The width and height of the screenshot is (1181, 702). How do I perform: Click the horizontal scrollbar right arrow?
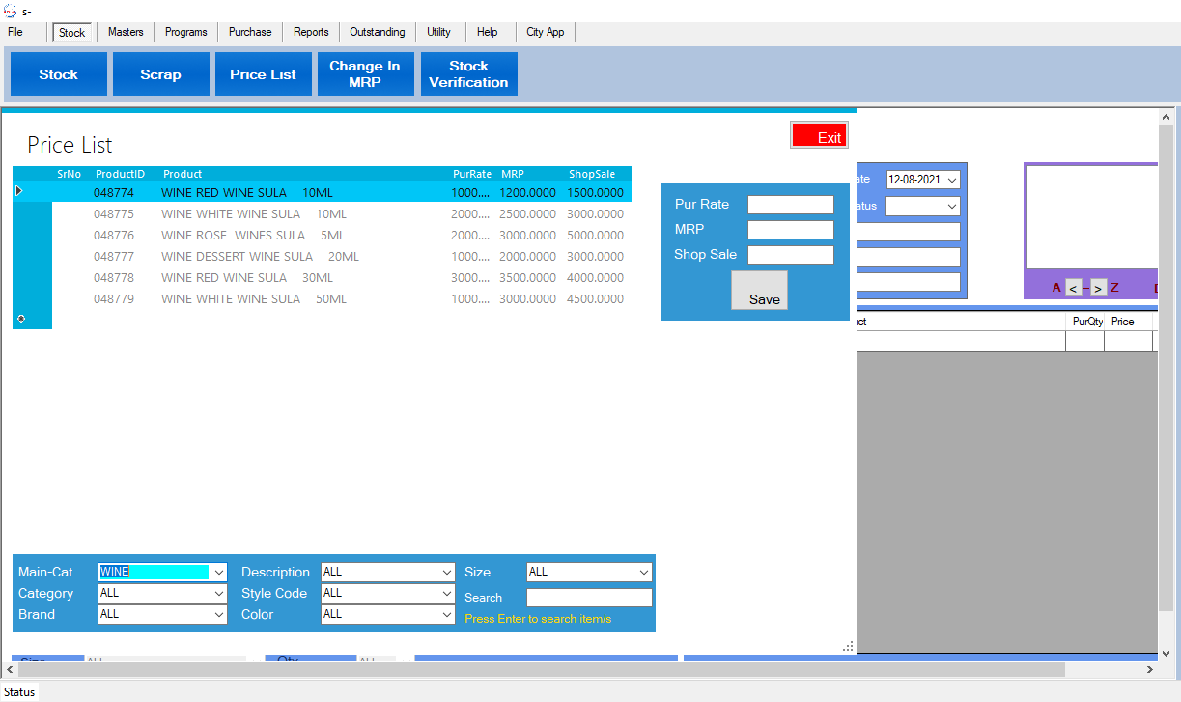coord(1149,669)
